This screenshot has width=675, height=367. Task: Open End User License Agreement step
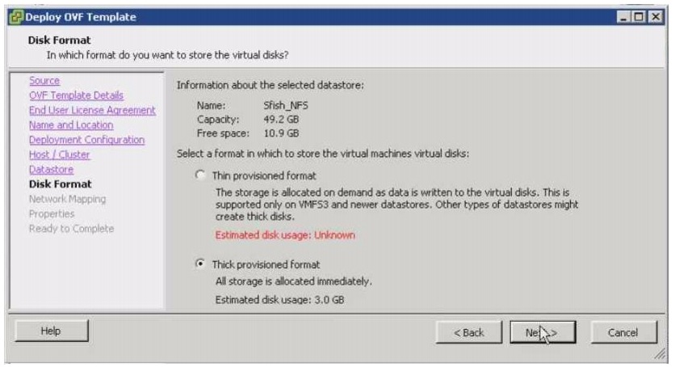[x=92, y=110]
